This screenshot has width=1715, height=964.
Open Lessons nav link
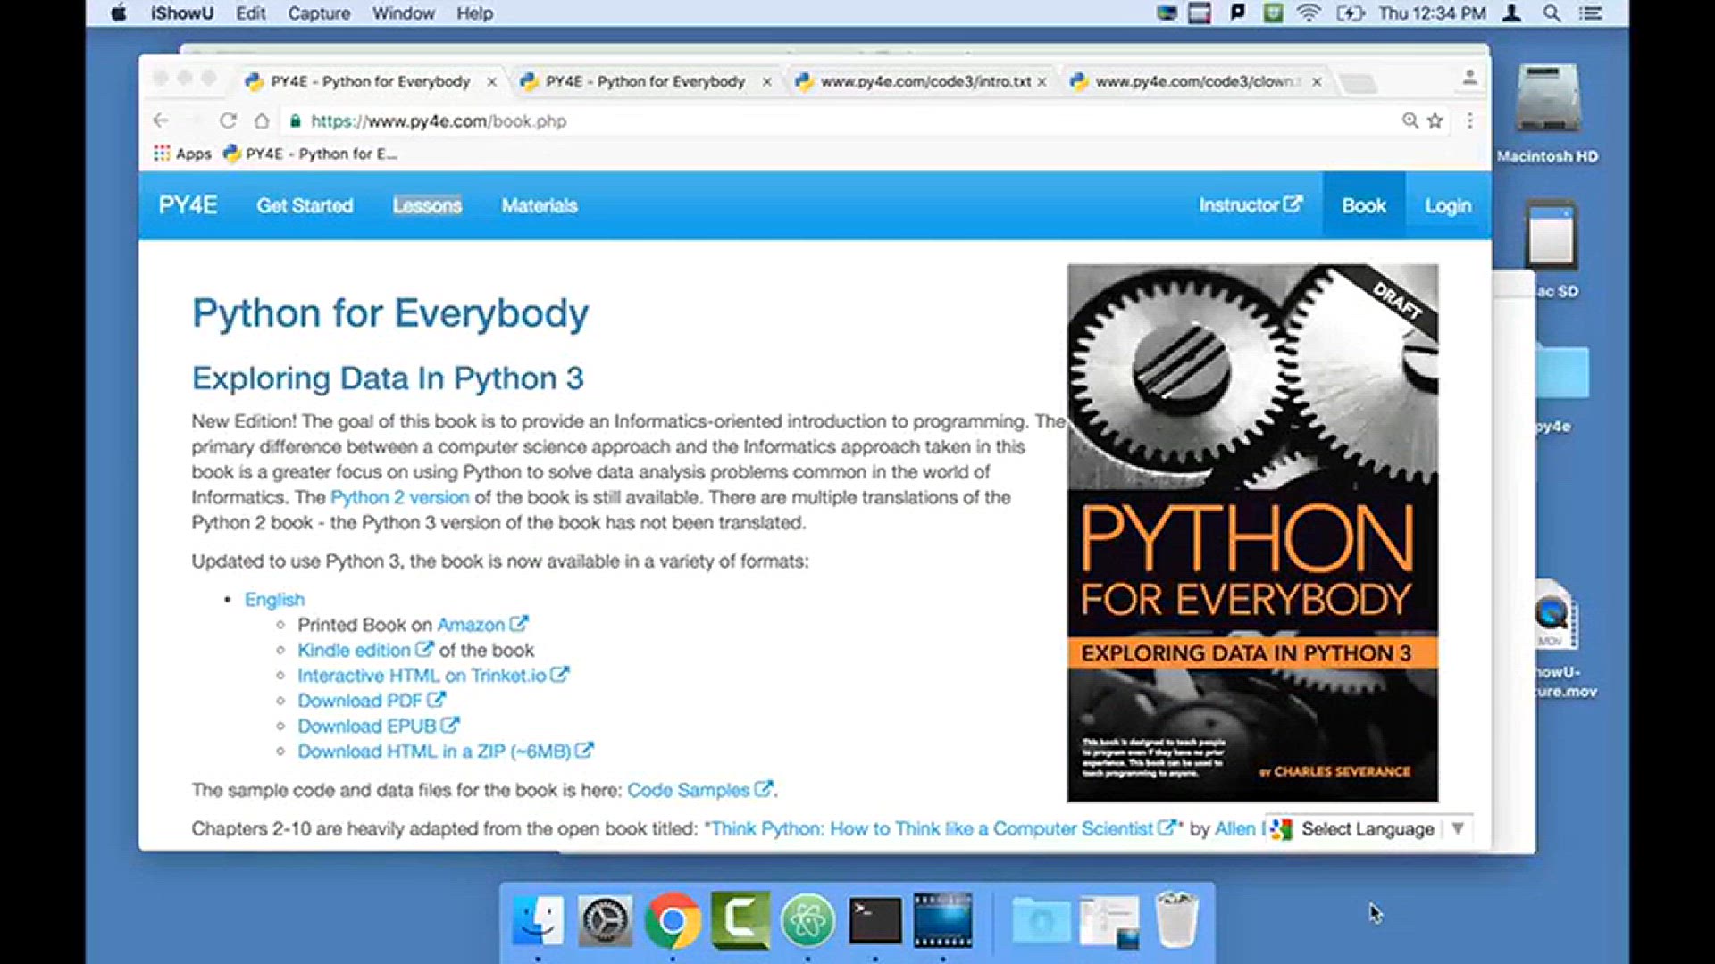pyautogui.click(x=427, y=205)
